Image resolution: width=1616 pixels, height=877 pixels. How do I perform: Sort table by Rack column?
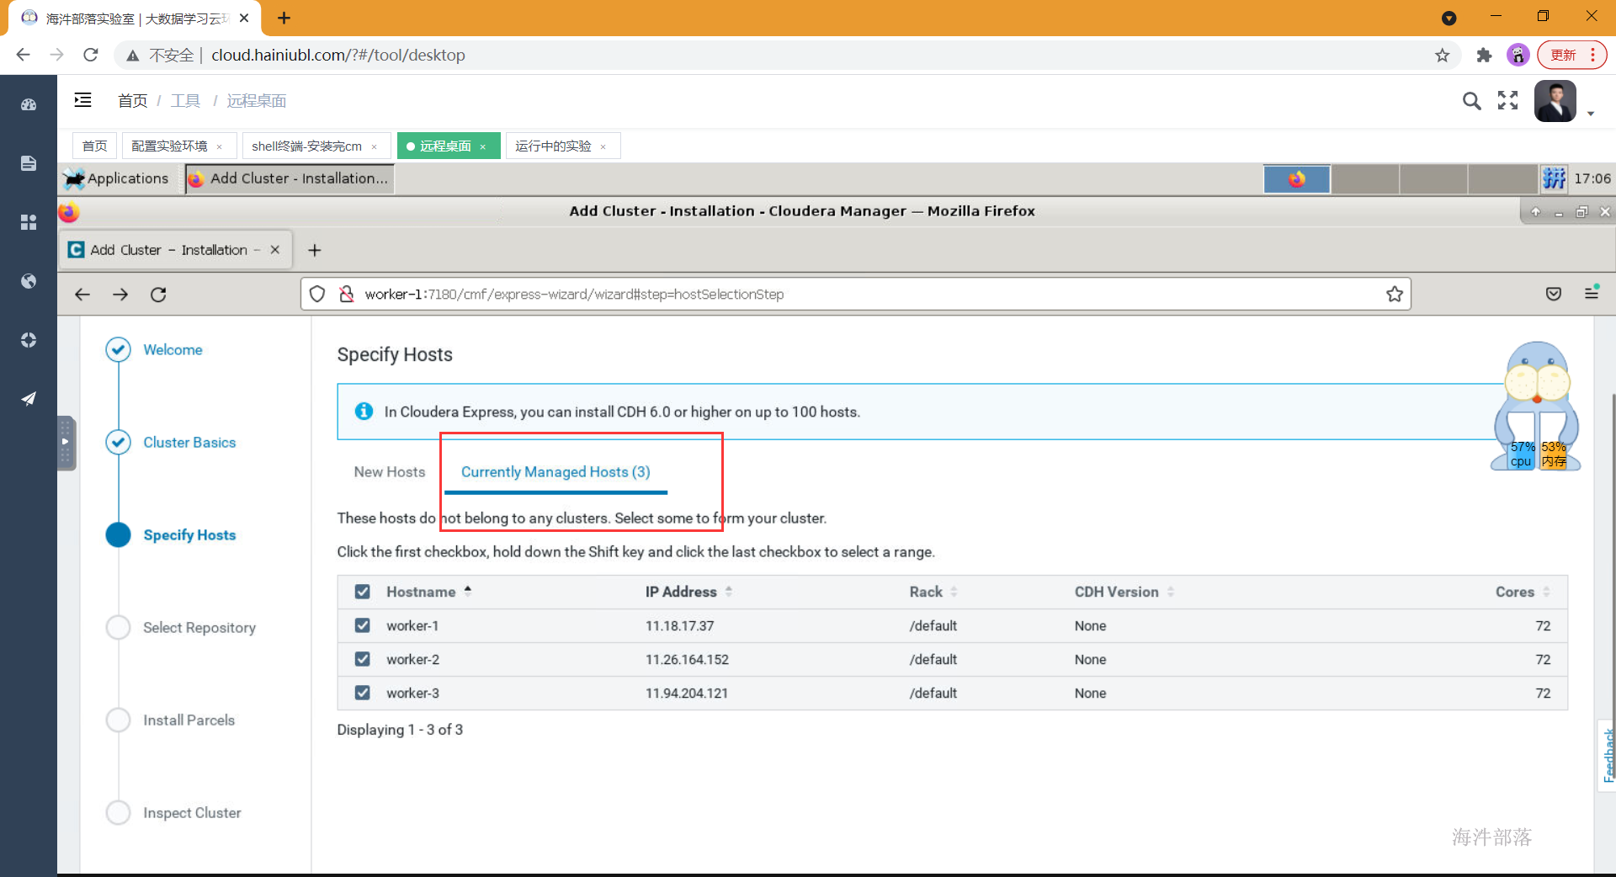point(933,592)
